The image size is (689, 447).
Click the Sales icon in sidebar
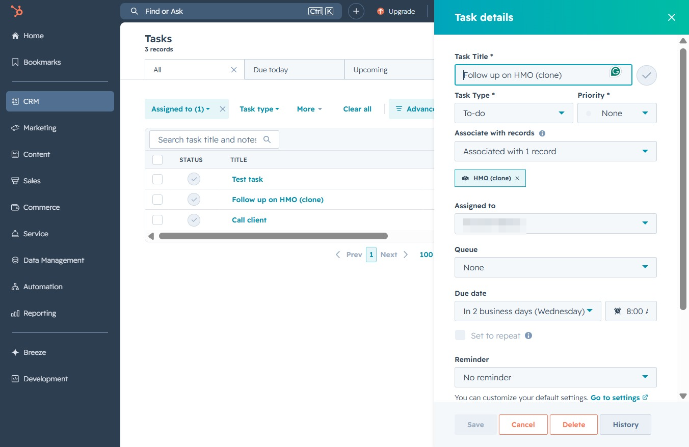pyautogui.click(x=15, y=181)
